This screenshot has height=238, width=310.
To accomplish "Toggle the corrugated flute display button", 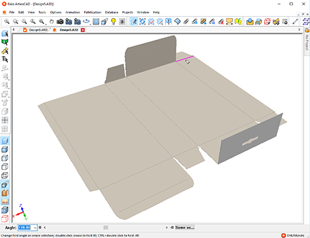I will point(5,193).
